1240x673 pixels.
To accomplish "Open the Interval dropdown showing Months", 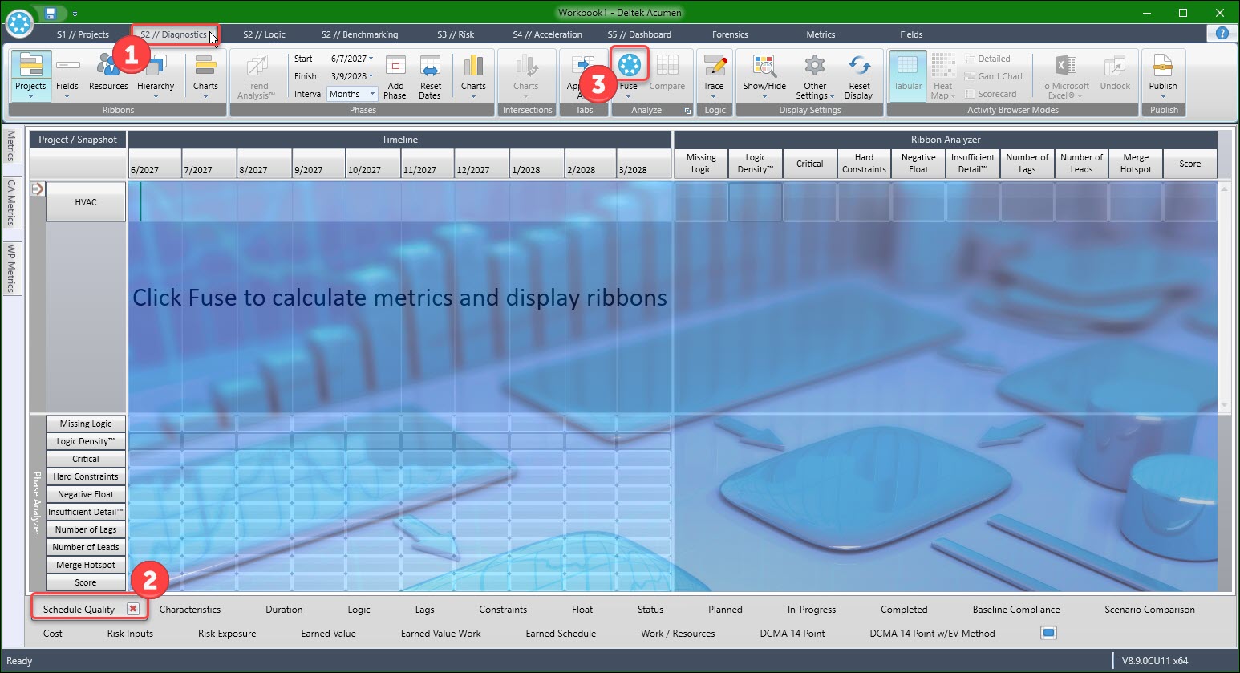I will (x=351, y=94).
